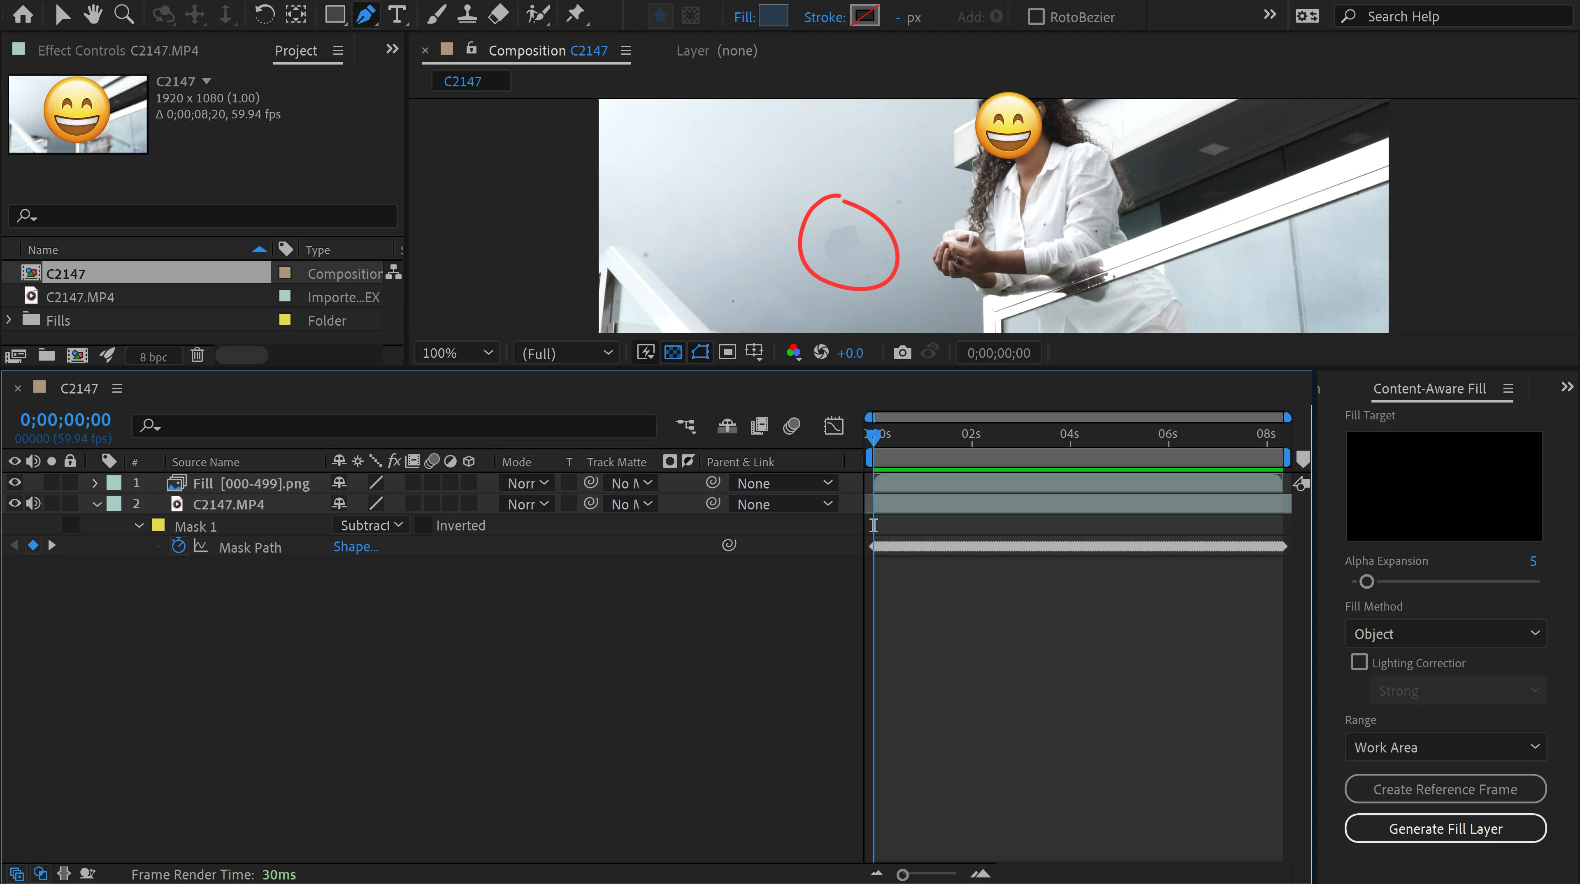Select the Zoom magnifier tool
Screen dimensions: 1580x884
pyautogui.click(x=124, y=15)
